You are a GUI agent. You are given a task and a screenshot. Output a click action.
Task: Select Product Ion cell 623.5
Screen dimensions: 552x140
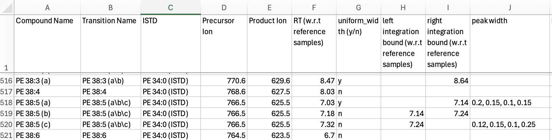269,135
